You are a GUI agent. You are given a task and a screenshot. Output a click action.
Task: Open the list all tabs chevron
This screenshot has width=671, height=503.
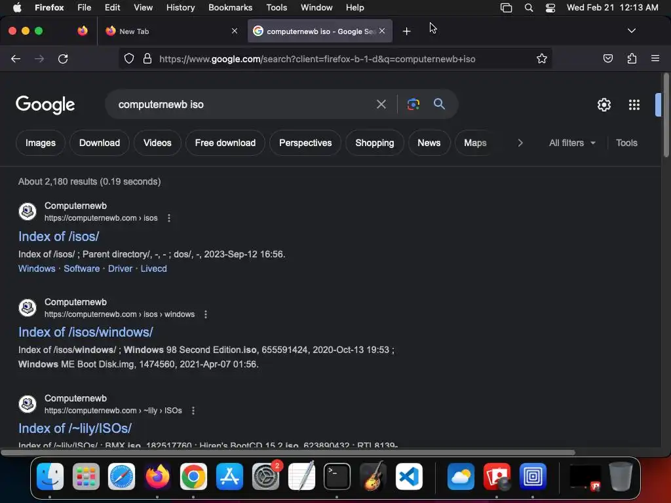[x=631, y=31]
